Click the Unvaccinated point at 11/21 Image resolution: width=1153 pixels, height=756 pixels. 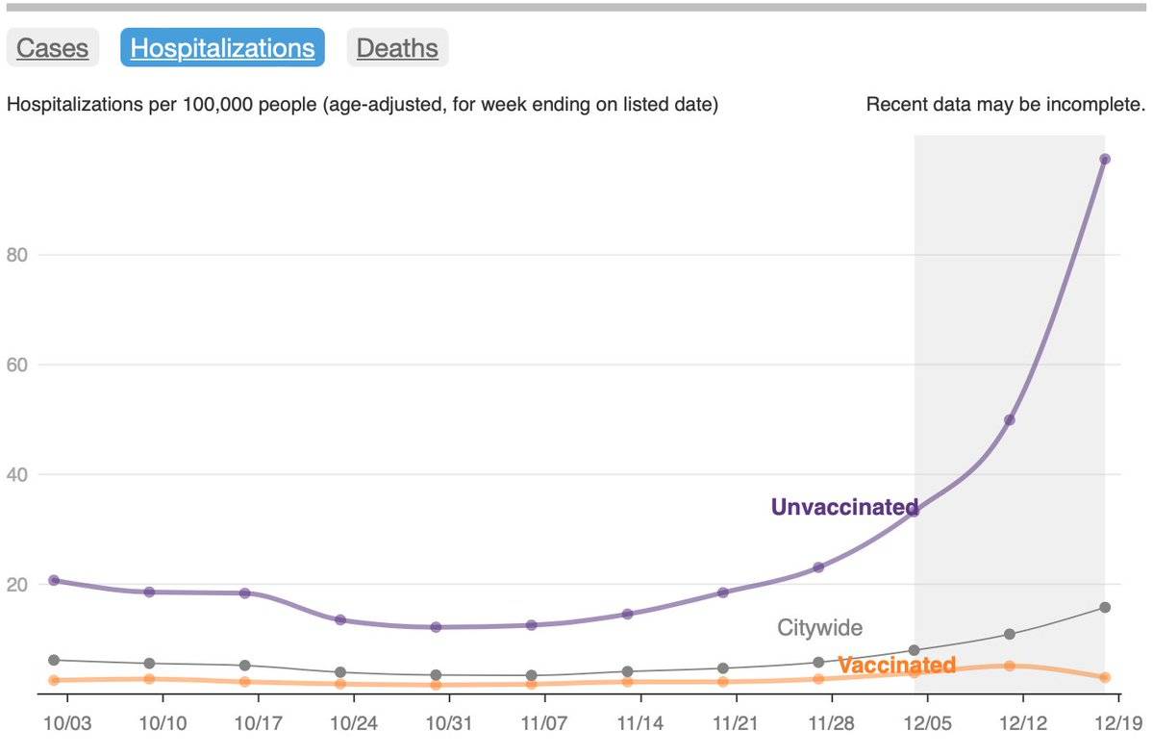[723, 592]
